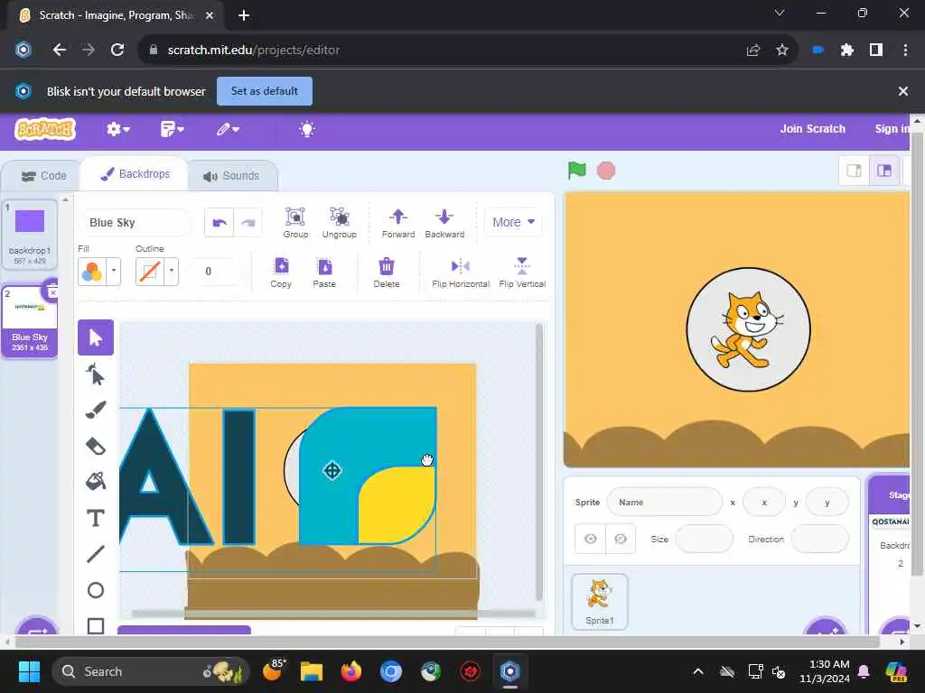Viewport: 925px width, 693px height.
Task: Click the outline width field
Action: coord(215,272)
